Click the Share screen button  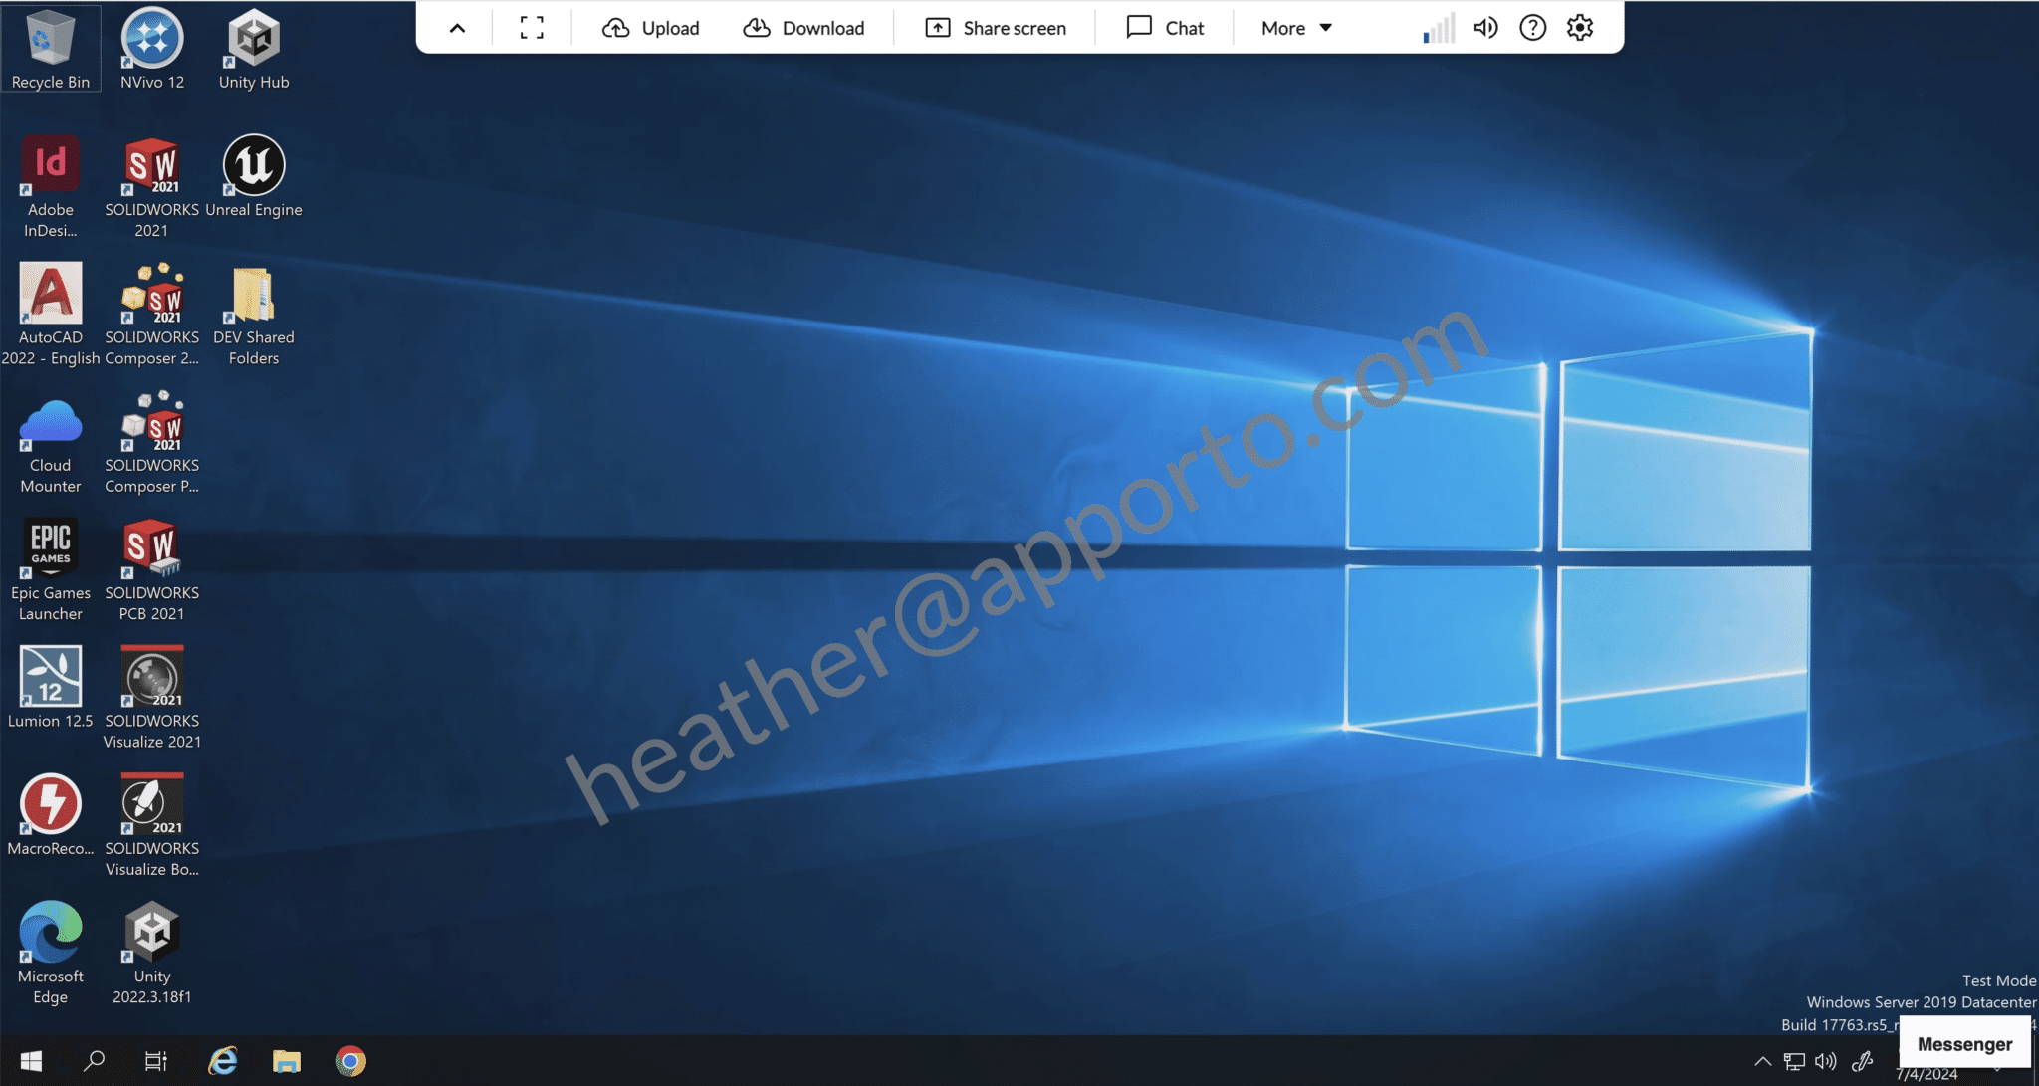coord(995,27)
